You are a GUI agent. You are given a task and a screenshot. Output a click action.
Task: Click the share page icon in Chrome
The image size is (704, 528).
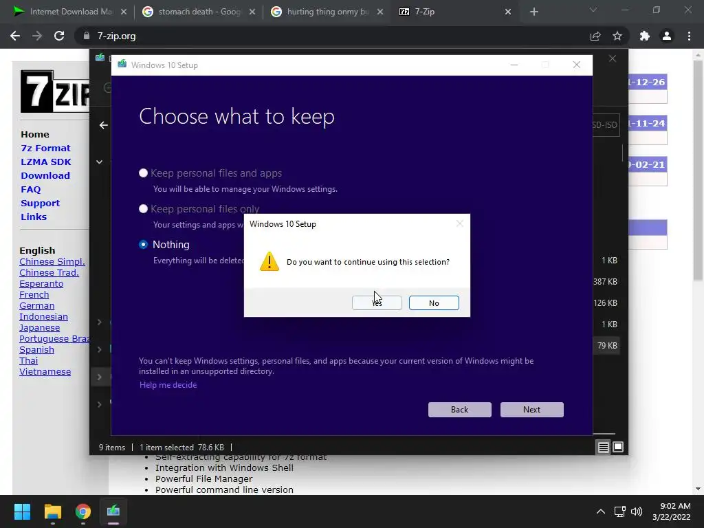click(595, 36)
